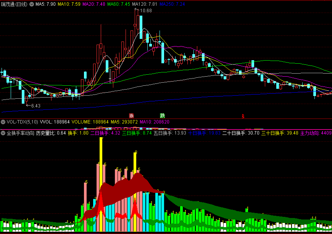The width and height of the screenshot is (332, 234).
Task: Click the MA60: 7.45 label
Action: [119, 4]
